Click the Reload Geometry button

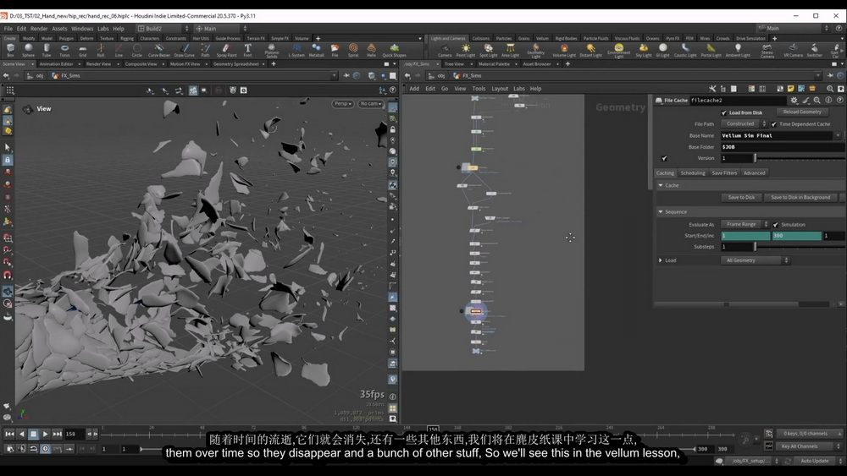coord(802,112)
